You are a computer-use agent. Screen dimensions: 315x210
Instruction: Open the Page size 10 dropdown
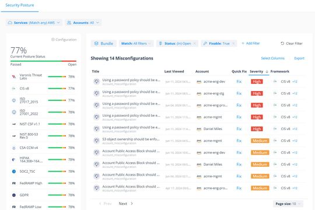(x=288, y=204)
